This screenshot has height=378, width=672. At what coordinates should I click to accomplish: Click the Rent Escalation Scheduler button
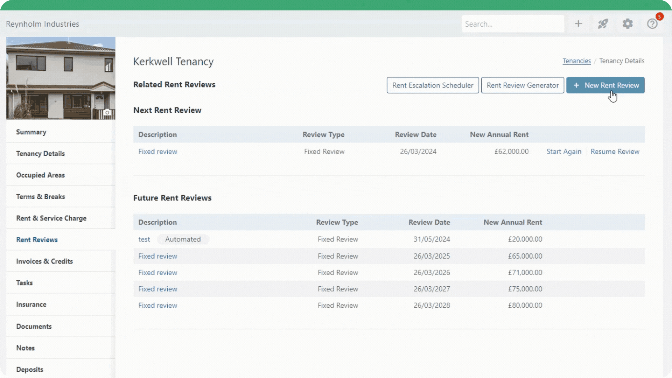point(433,85)
